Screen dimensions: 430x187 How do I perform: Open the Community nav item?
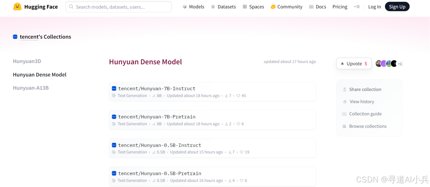pos(286,7)
